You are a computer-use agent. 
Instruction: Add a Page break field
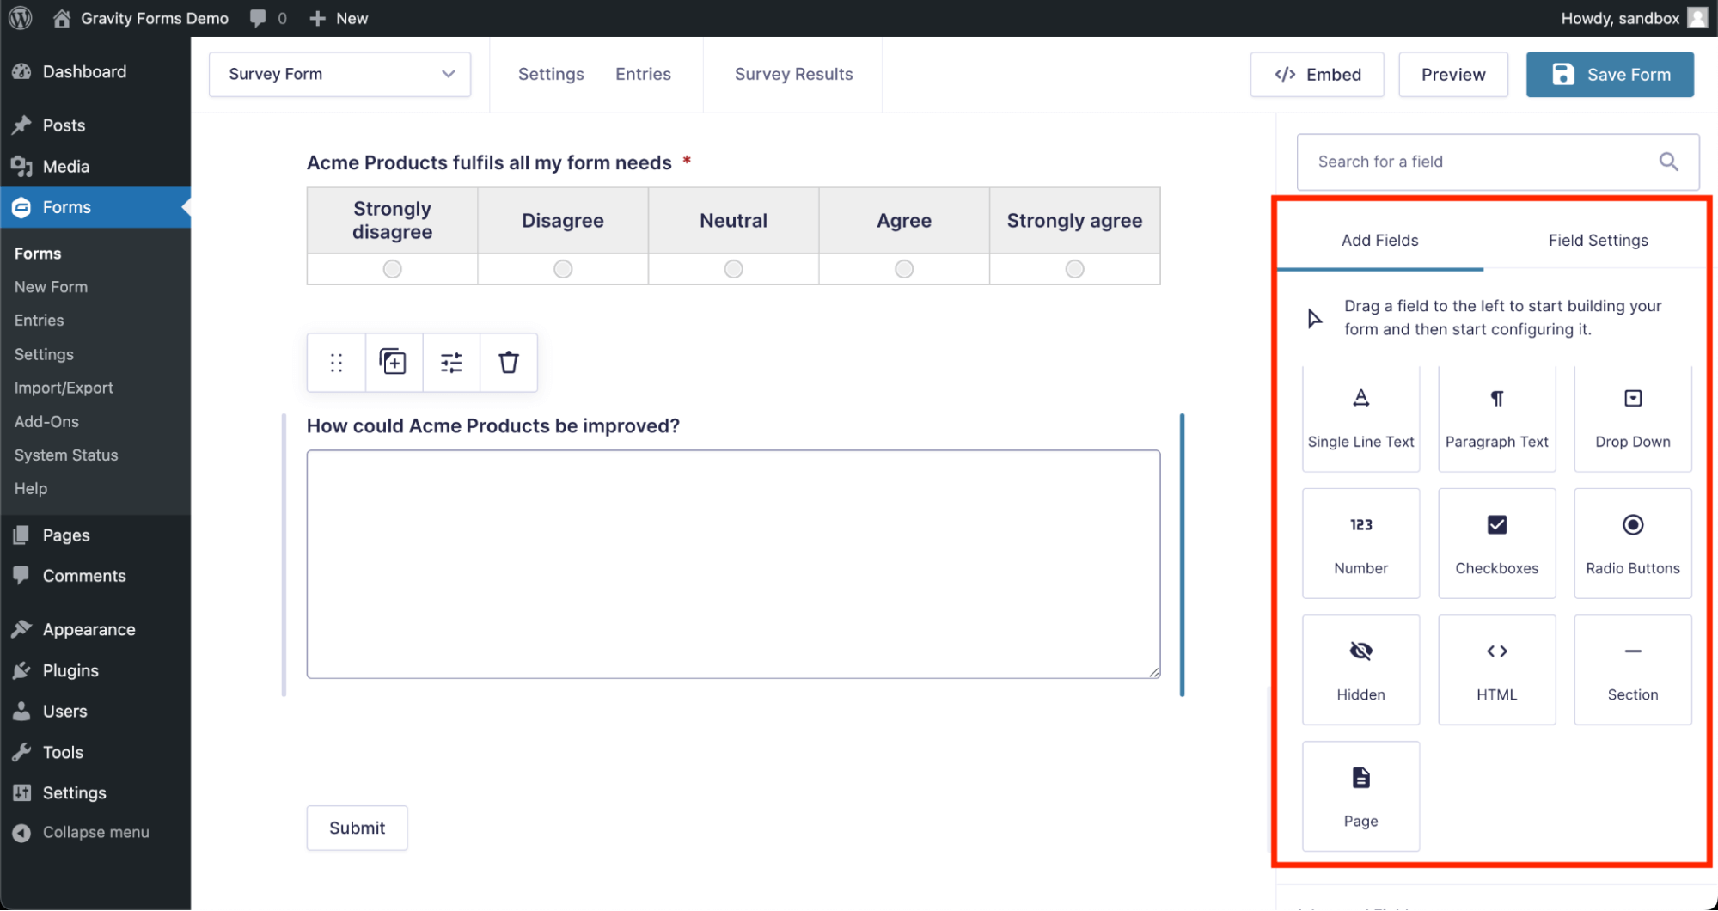(x=1360, y=796)
